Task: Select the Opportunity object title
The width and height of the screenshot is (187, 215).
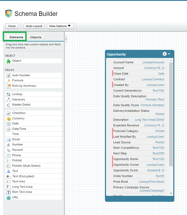Action: click(116, 54)
